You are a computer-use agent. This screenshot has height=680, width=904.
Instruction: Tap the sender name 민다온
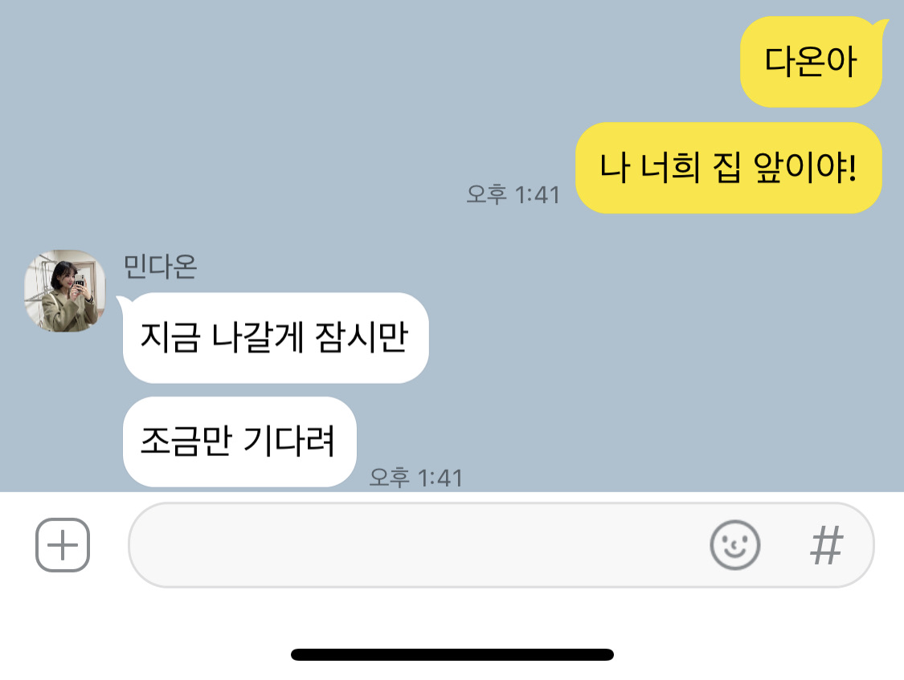click(160, 267)
